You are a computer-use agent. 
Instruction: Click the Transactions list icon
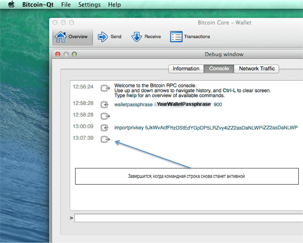176,37
